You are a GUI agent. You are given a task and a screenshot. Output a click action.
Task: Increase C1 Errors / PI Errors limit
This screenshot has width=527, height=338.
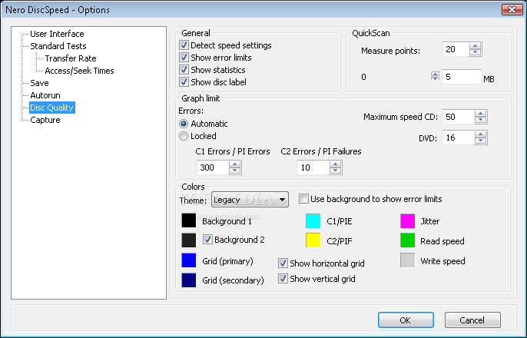[234, 164]
